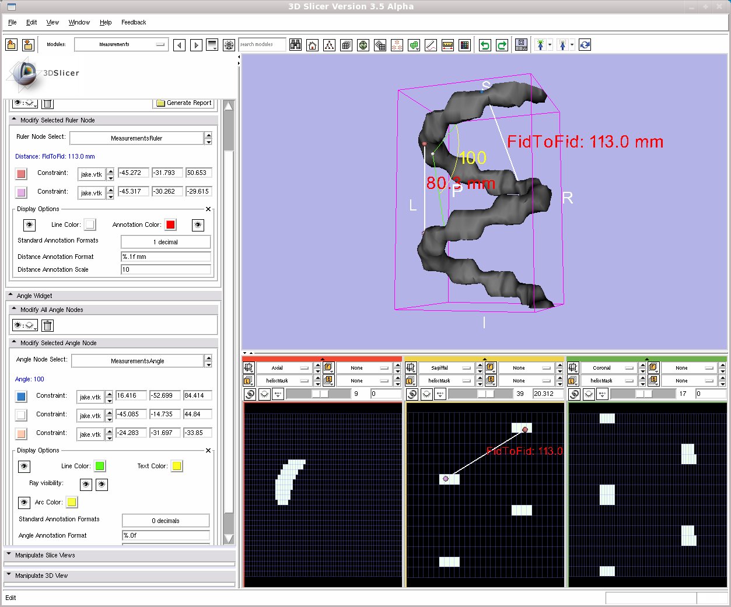The height and width of the screenshot is (607, 731).
Task: Open Ruler Node Select dropdown
Action: click(x=137, y=138)
